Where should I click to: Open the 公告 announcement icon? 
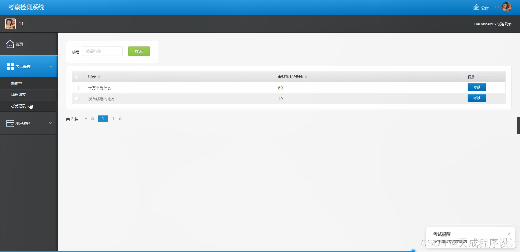click(x=476, y=7)
